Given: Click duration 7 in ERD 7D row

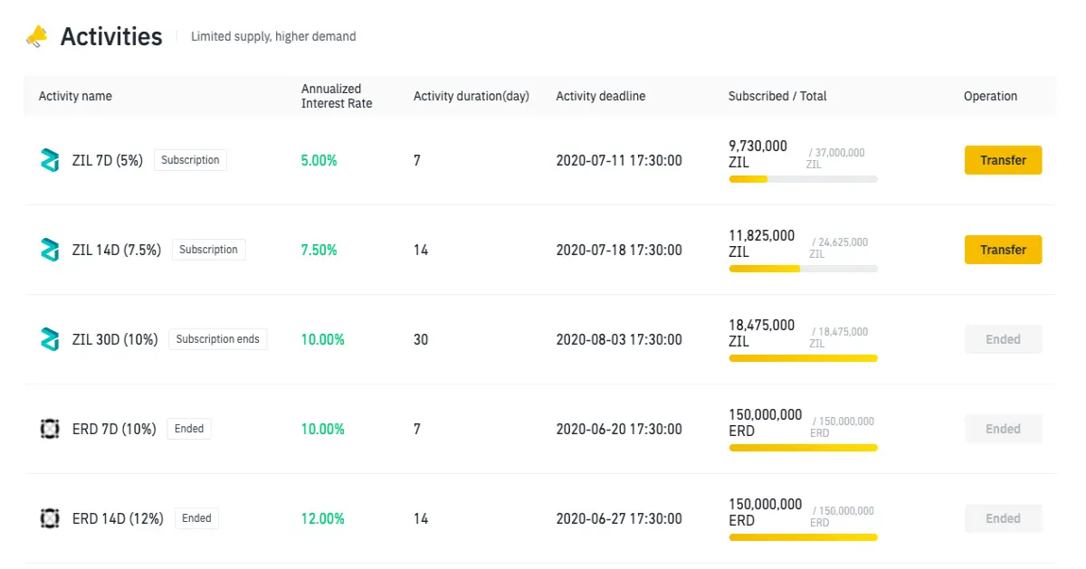Looking at the screenshot, I should tap(417, 429).
